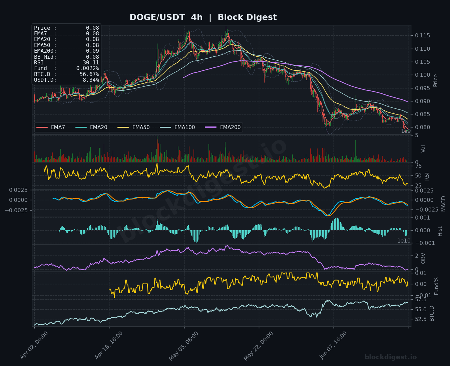Click the Fund 0.0022% row in info box
The image size is (450, 366).
point(66,68)
